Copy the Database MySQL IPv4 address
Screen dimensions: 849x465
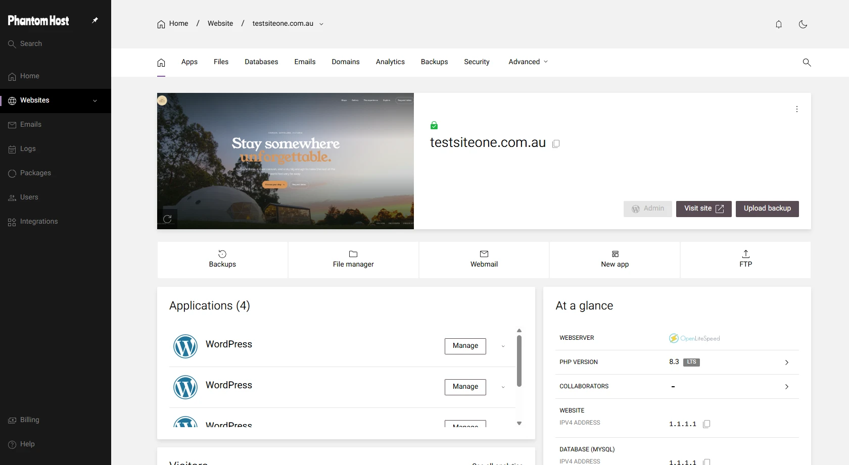(x=706, y=462)
